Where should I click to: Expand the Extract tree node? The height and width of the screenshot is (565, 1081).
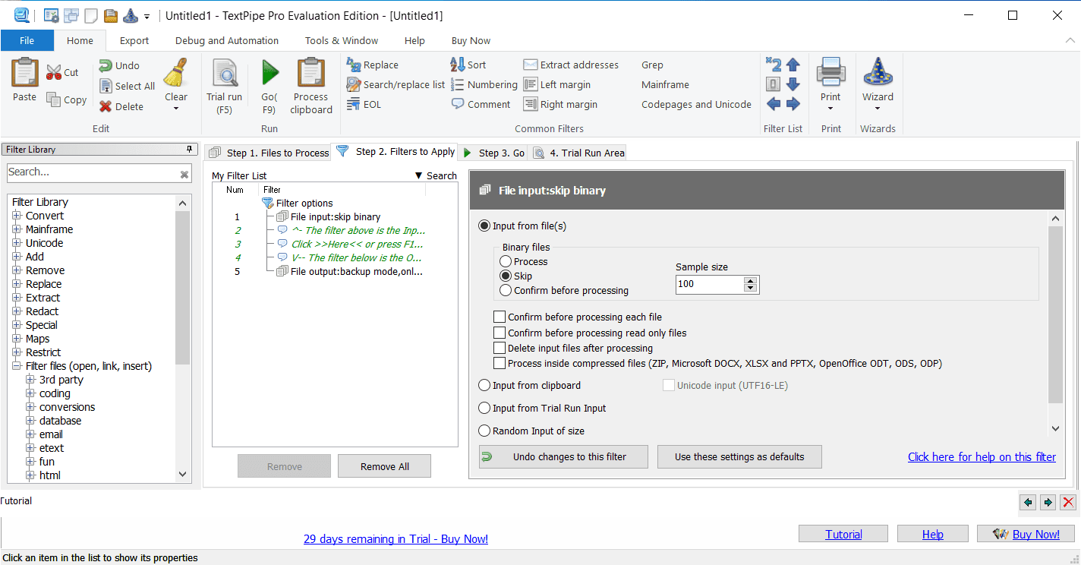click(17, 298)
